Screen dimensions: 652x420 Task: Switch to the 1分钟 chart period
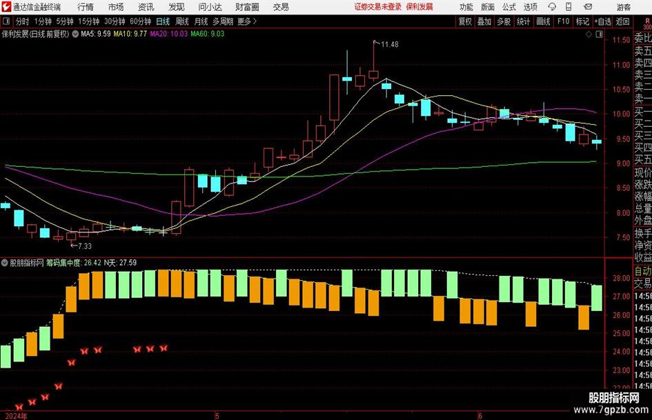pyautogui.click(x=43, y=21)
